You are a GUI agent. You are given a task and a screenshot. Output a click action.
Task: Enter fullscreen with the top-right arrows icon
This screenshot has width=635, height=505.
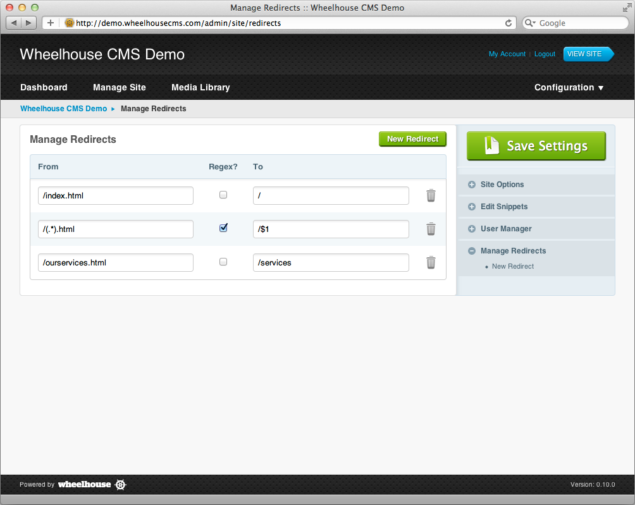(x=627, y=8)
